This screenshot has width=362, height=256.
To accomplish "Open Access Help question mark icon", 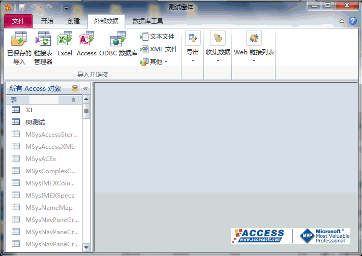I will coord(353,21).
